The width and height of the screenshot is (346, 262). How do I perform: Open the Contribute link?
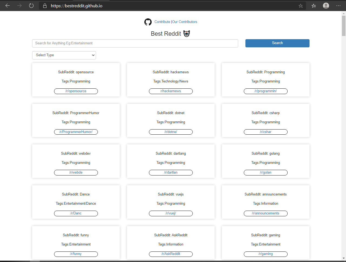[162, 22]
